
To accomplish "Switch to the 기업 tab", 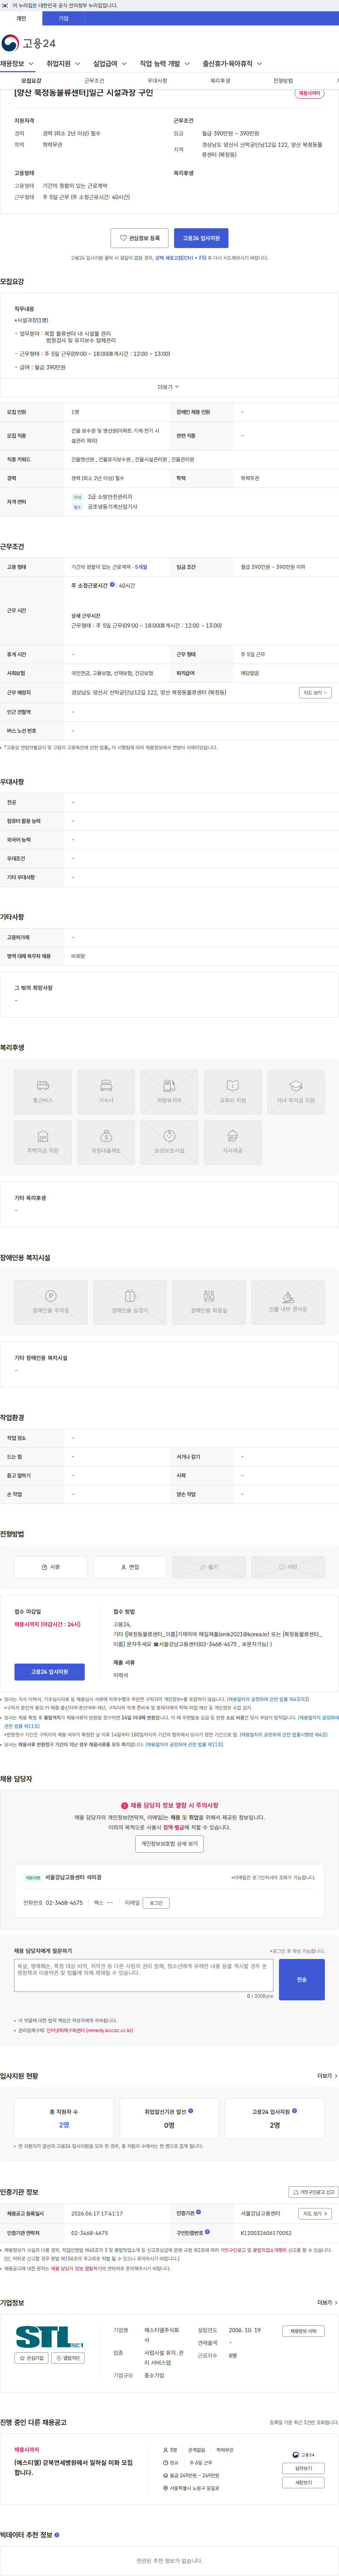I will (x=64, y=18).
